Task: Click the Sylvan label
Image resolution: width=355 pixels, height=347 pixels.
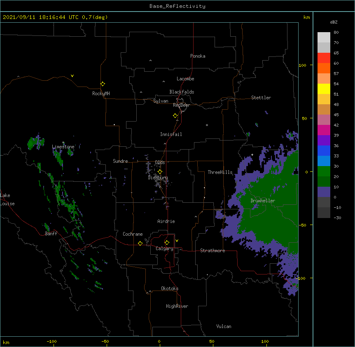Action: (161, 101)
